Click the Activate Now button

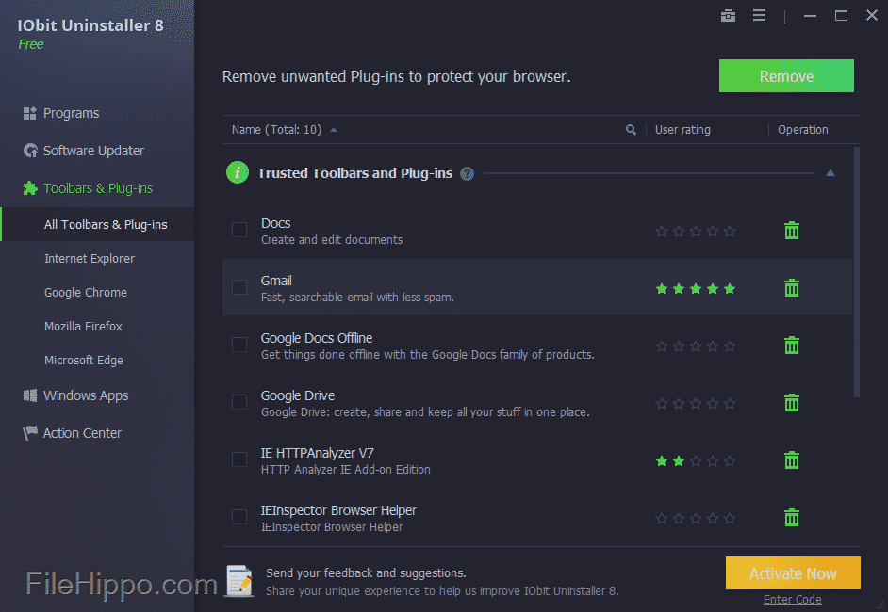click(x=793, y=573)
